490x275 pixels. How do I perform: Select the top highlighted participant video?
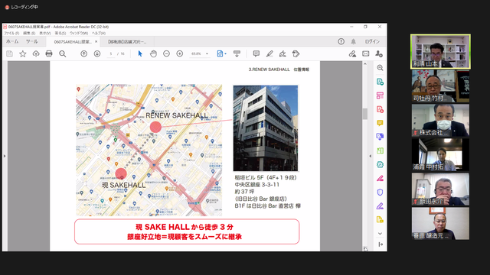[440, 51]
